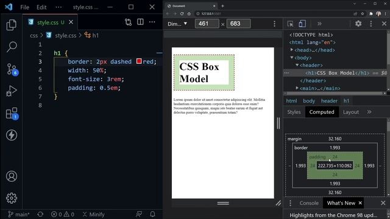Click the css breadcrumb folder
Screen dimensions: 390x219
click(34, 35)
